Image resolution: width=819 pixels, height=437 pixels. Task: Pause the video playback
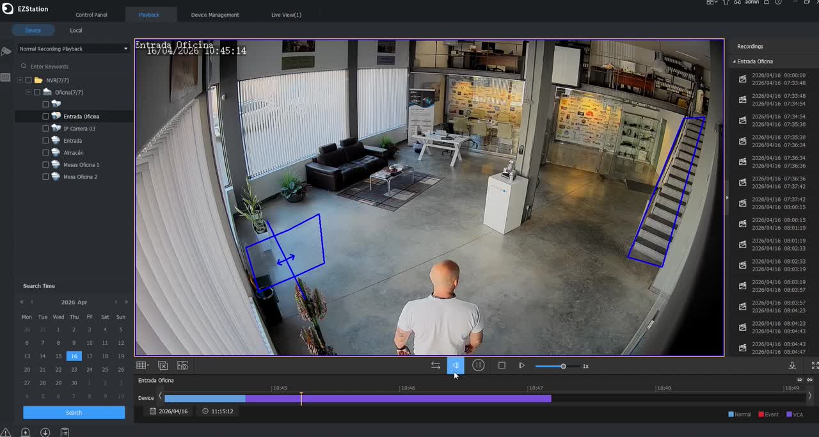pyautogui.click(x=478, y=365)
